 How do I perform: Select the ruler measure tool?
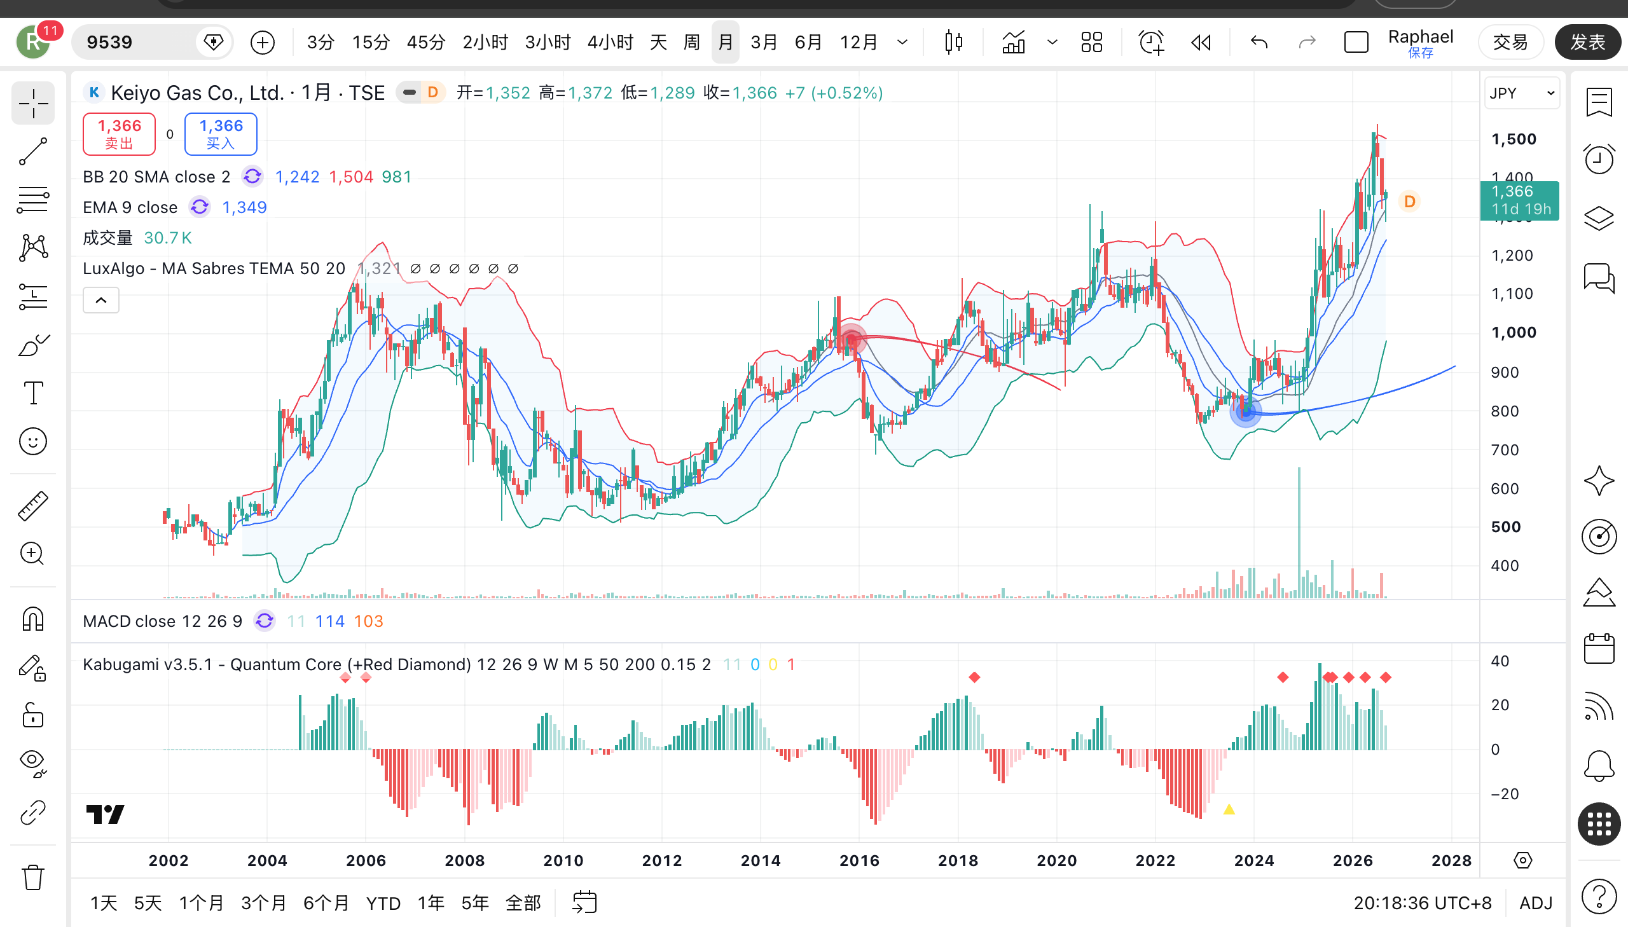point(33,506)
